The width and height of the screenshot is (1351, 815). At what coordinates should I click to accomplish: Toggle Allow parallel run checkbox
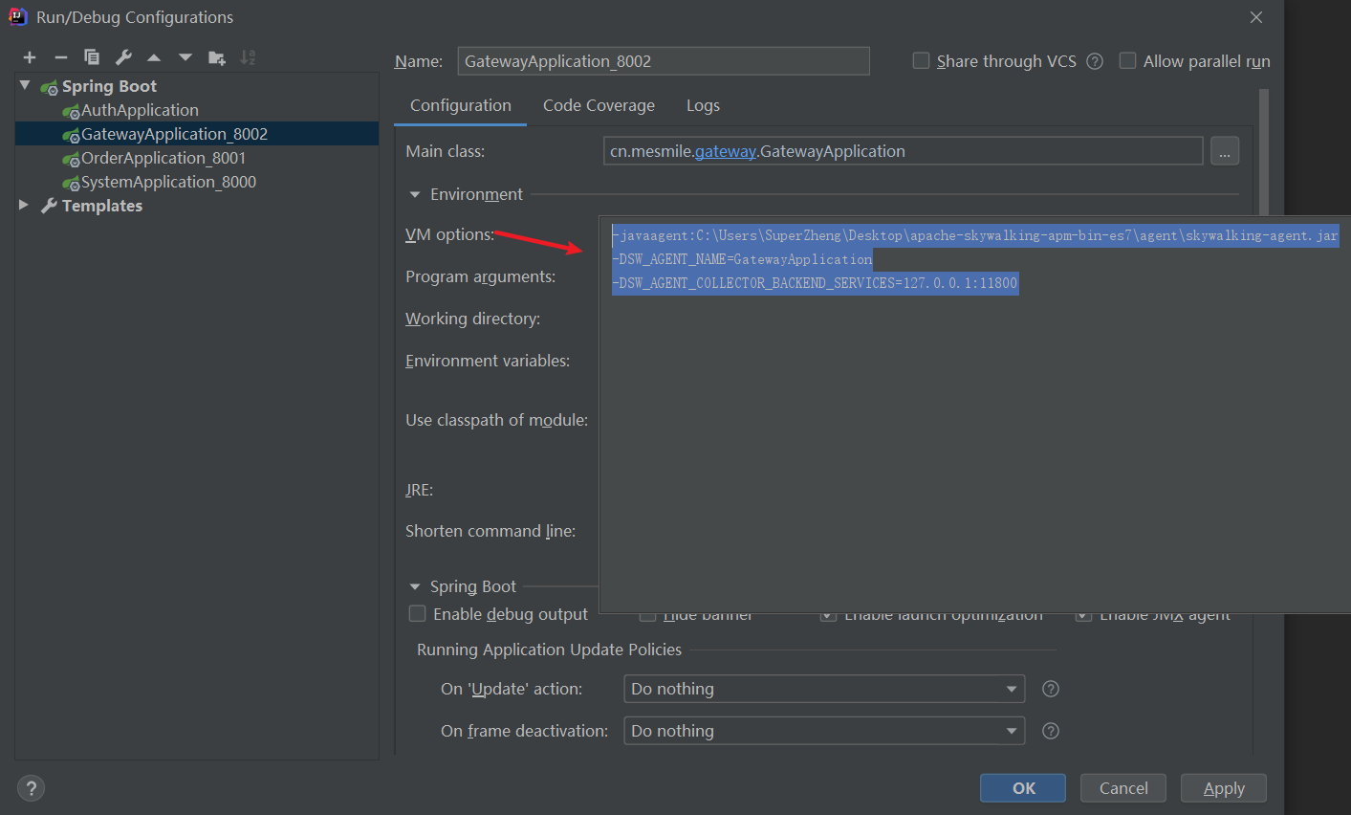pyautogui.click(x=1127, y=61)
